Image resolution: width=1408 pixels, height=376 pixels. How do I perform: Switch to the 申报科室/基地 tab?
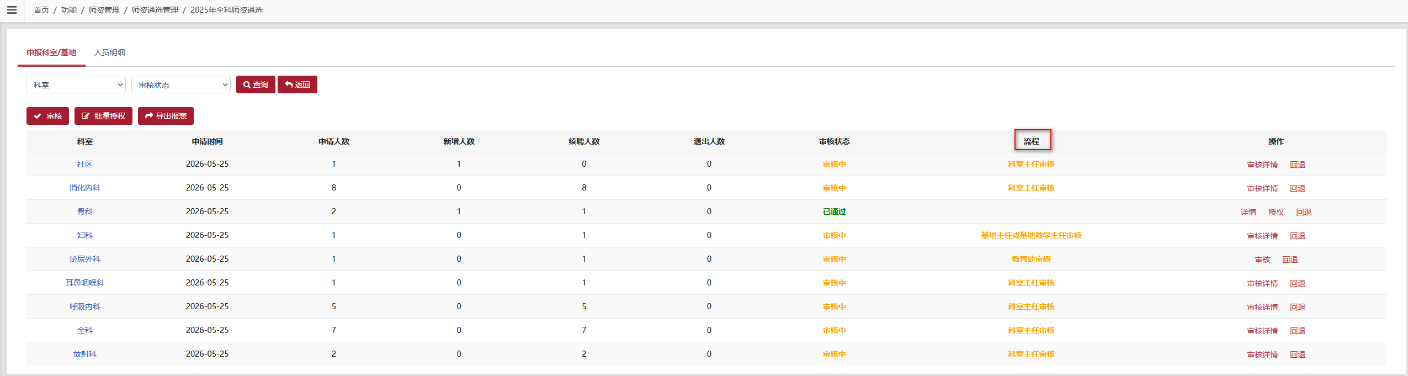click(51, 52)
